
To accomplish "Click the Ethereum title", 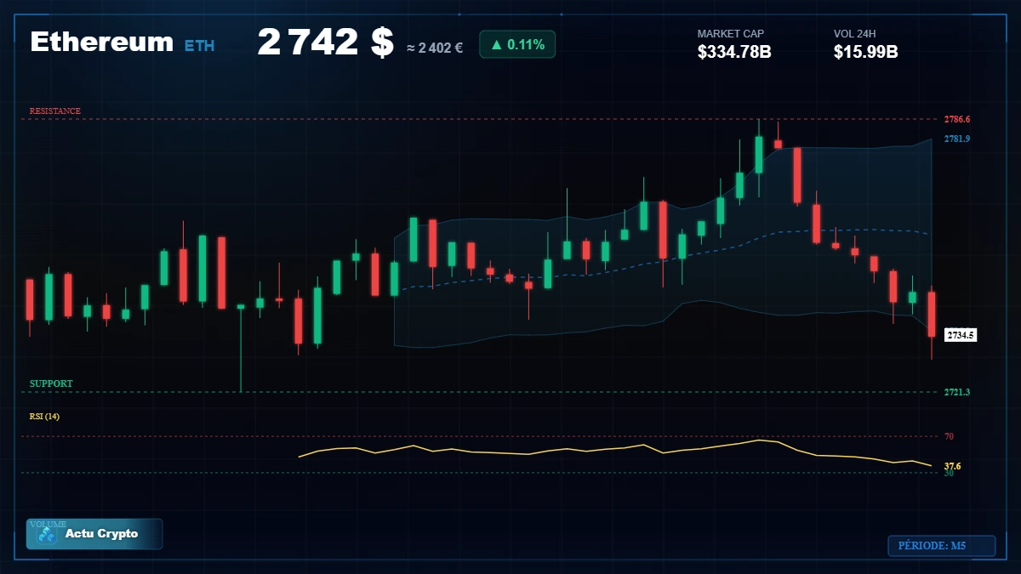I will coord(102,43).
